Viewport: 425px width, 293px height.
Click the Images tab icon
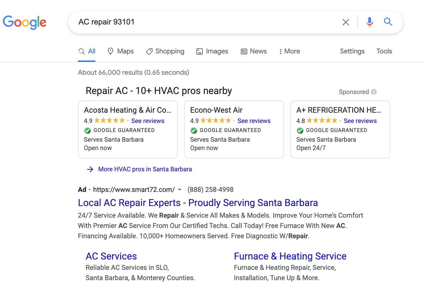click(200, 51)
